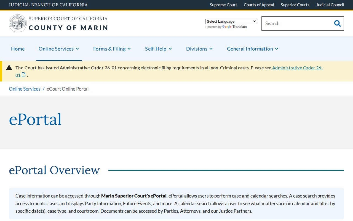Click the Google Translate attribution text

[x=226, y=27]
